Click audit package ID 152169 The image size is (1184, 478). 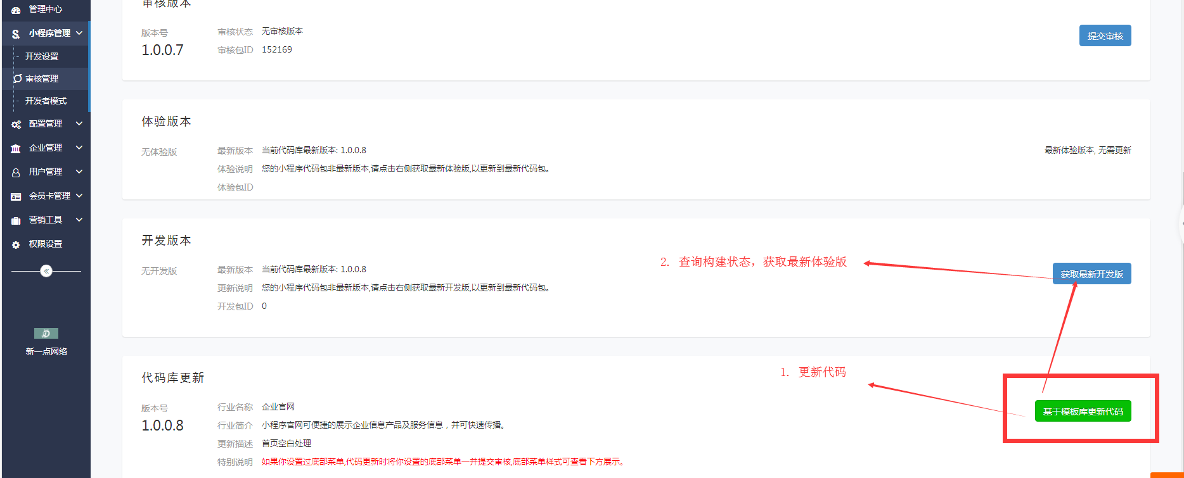point(277,49)
